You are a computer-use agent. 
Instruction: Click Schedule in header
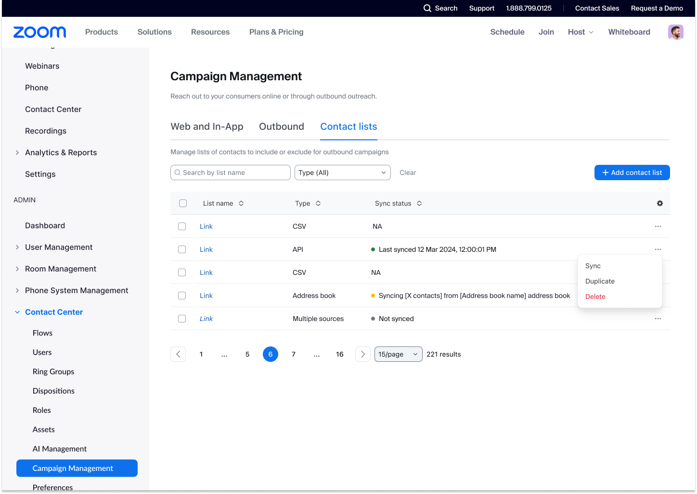[507, 32]
